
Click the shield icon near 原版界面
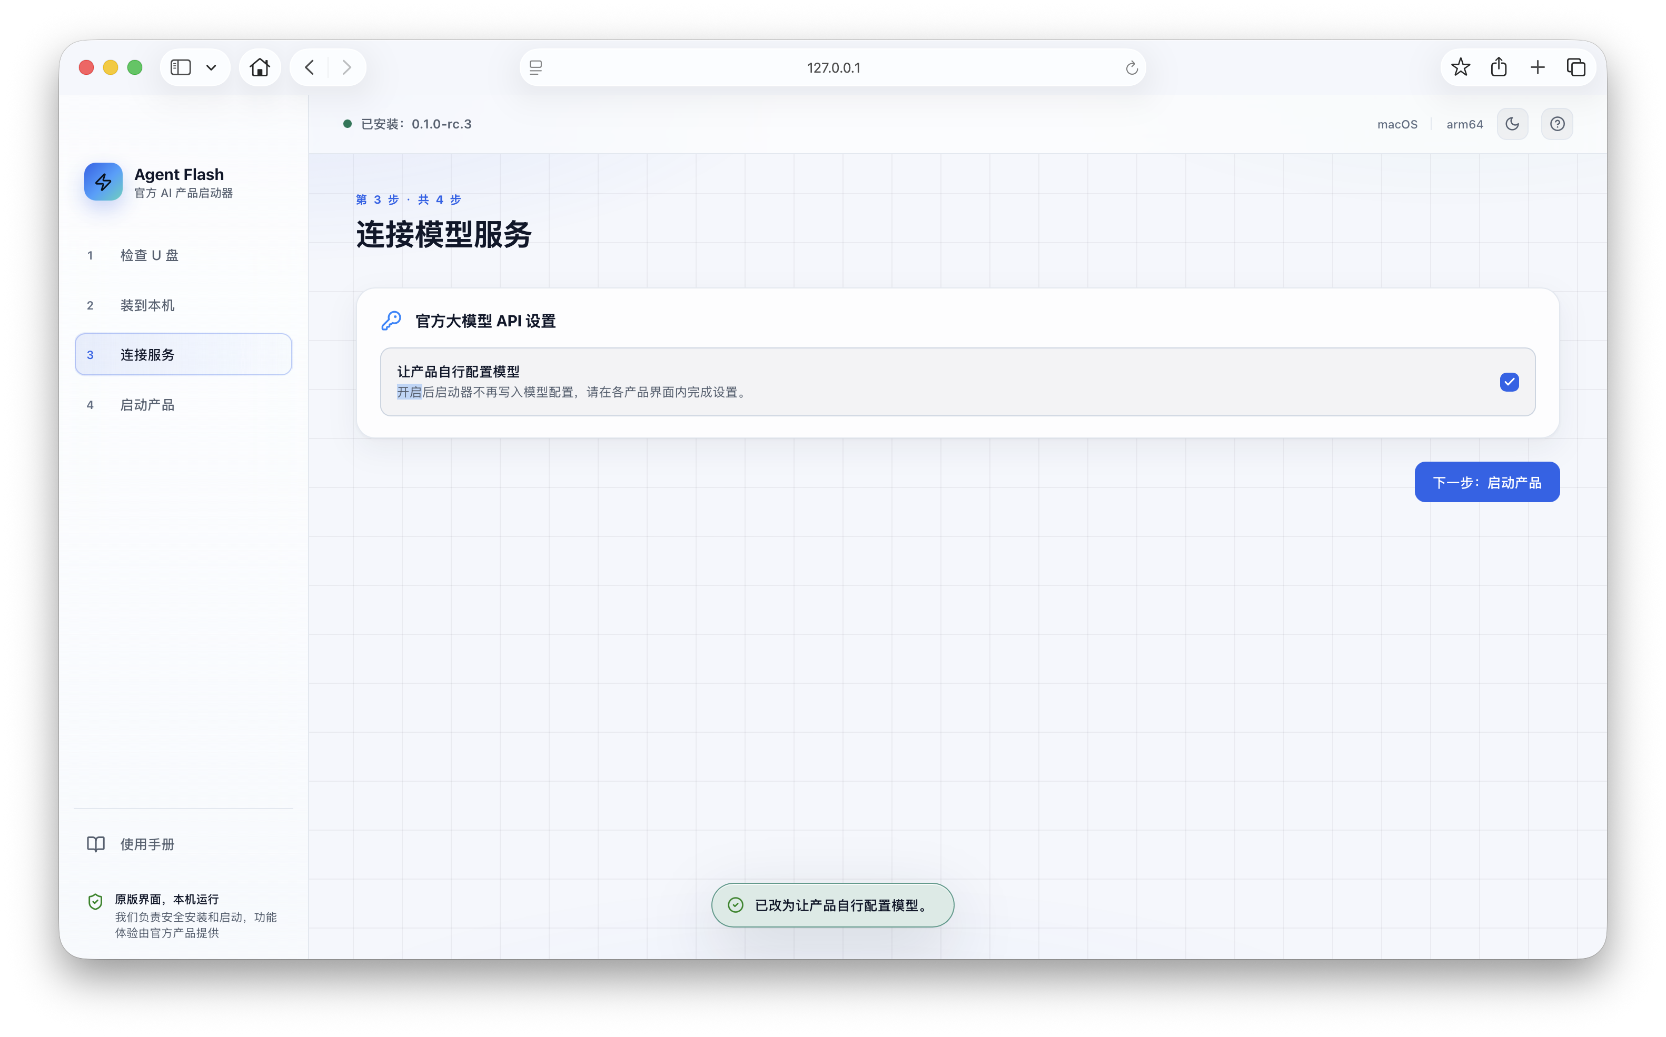pyautogui.click(x=95, y=901)
